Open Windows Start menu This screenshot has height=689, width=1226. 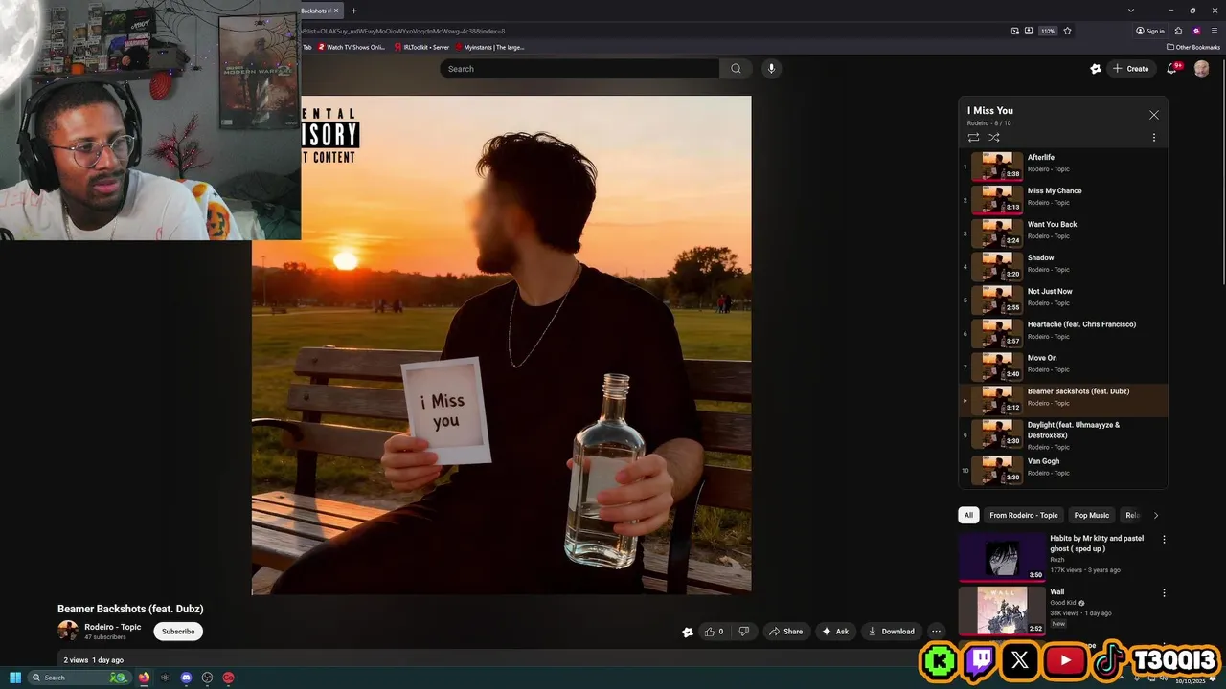click(x=14, y=678)
